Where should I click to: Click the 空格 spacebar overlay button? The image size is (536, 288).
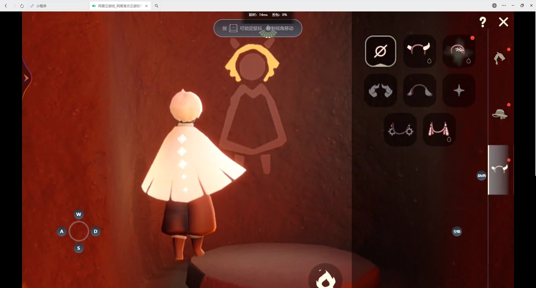click(x=457, y=231)
